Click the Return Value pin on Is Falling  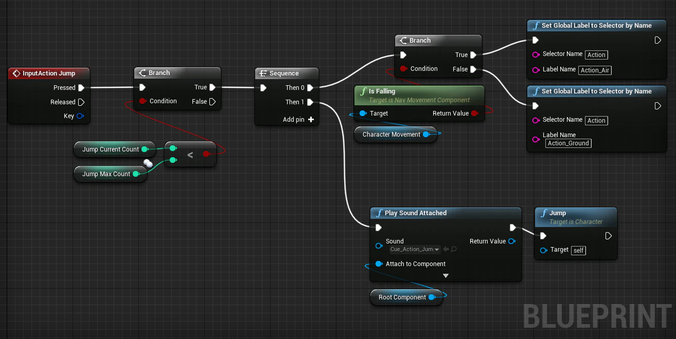(474, 114)
